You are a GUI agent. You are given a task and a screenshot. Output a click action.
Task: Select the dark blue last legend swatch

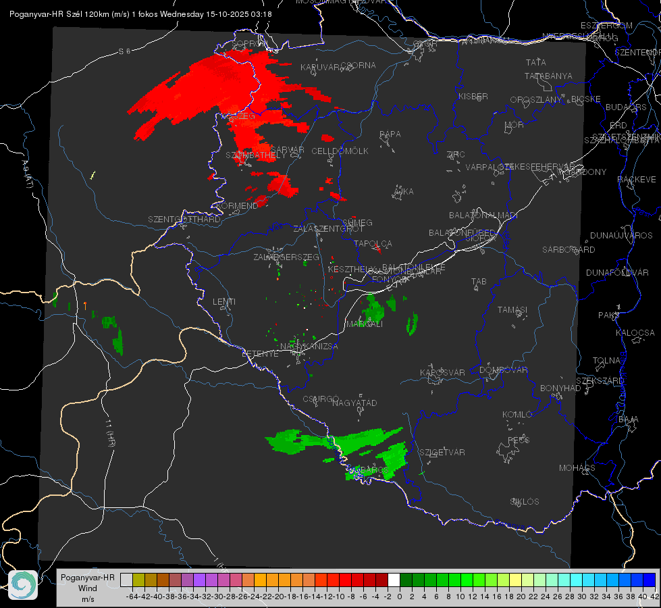click(650, 580)
